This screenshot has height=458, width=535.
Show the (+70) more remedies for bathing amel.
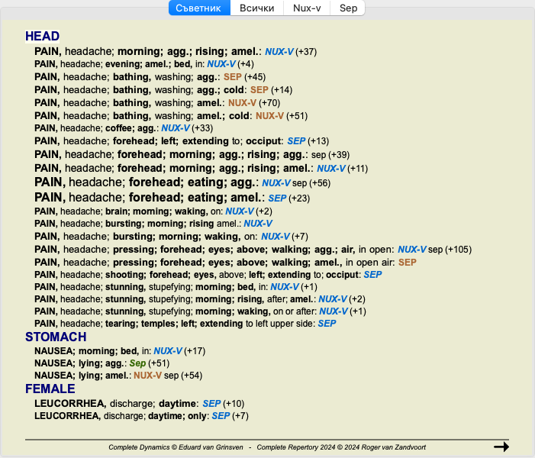(269, 103)
